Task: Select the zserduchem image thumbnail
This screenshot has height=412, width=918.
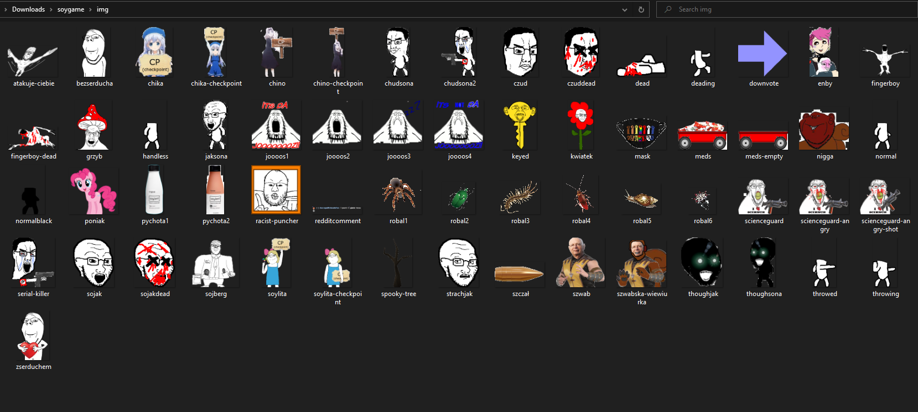Action: (x=33, y=336)
